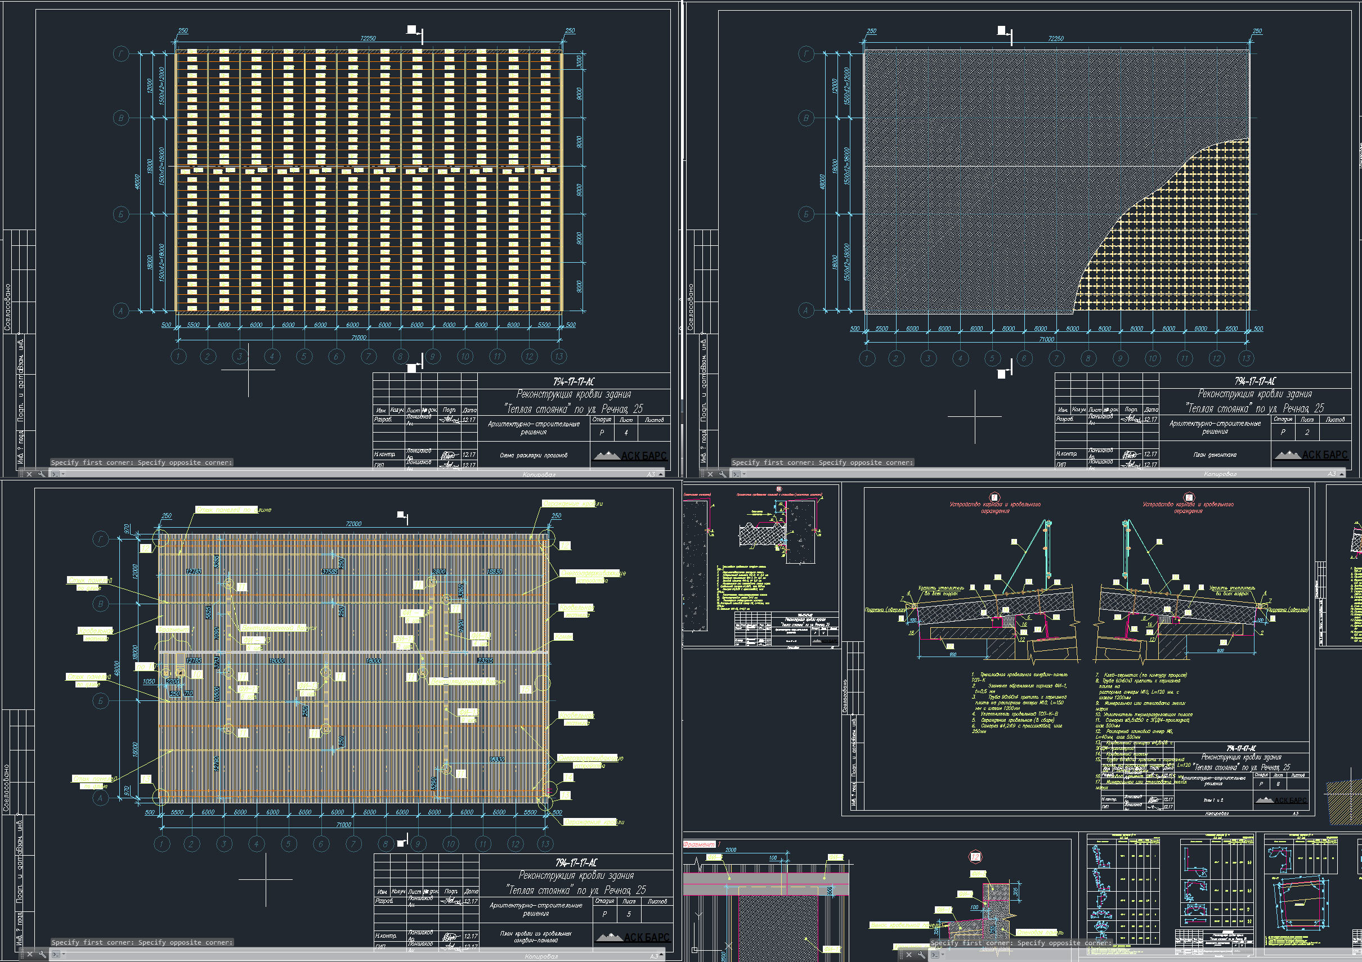Select 'План демонтажа' title block text
The width and height of the screenshot is (1362, 962).
pos(1215,455)
